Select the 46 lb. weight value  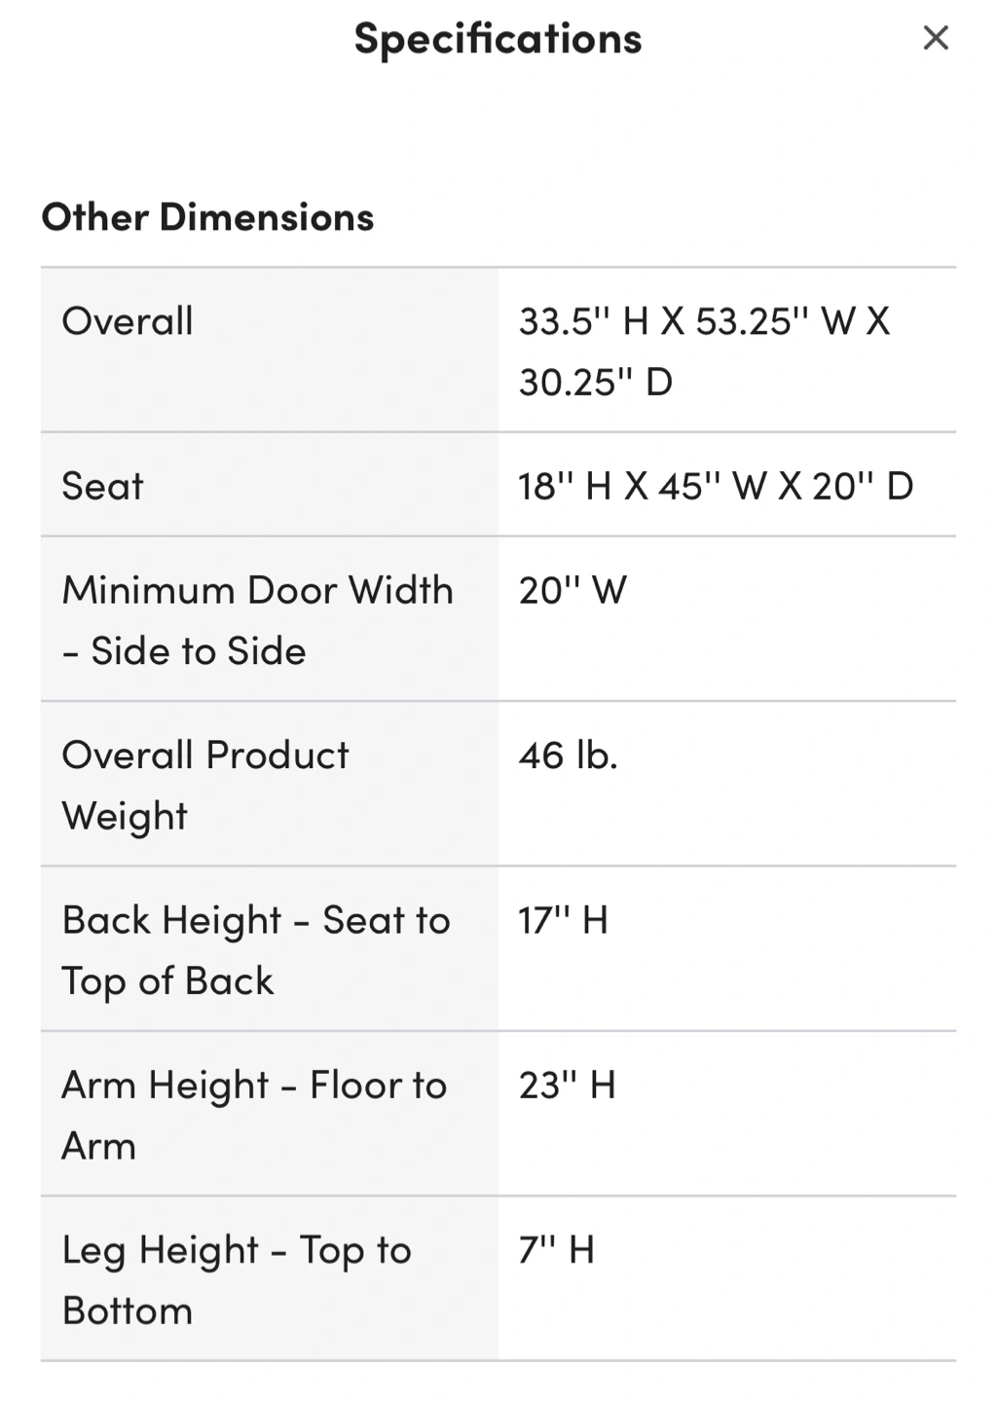[x=568, y=756]
